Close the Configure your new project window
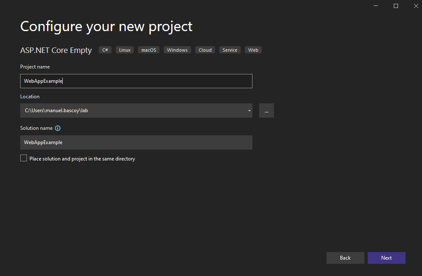 tap(416, 6)
